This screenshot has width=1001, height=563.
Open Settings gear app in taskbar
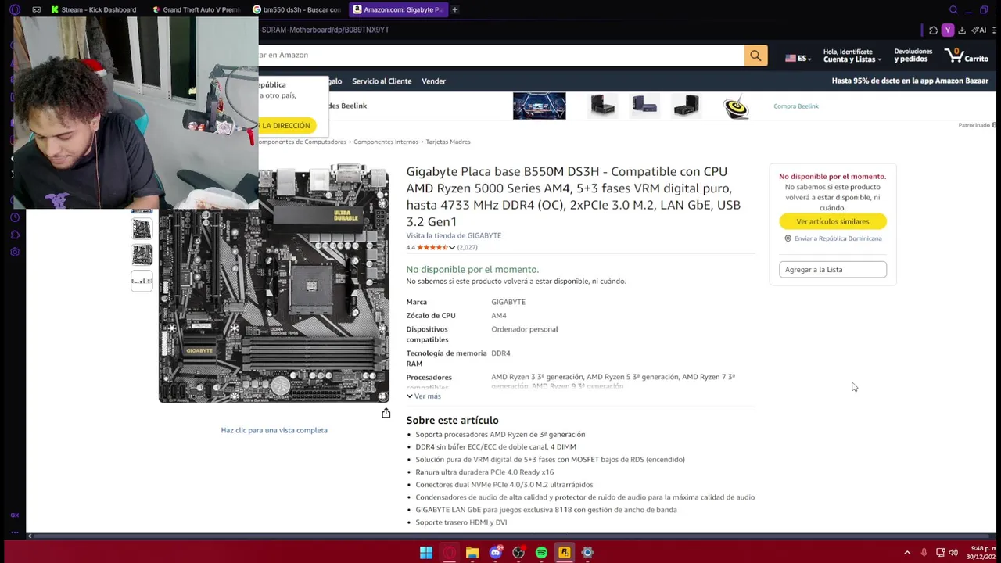tap(587, 553)
